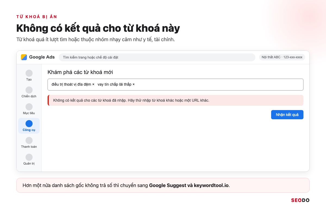
Task: Click the 'Google Ads' title text
Action: tap(42, 57)
